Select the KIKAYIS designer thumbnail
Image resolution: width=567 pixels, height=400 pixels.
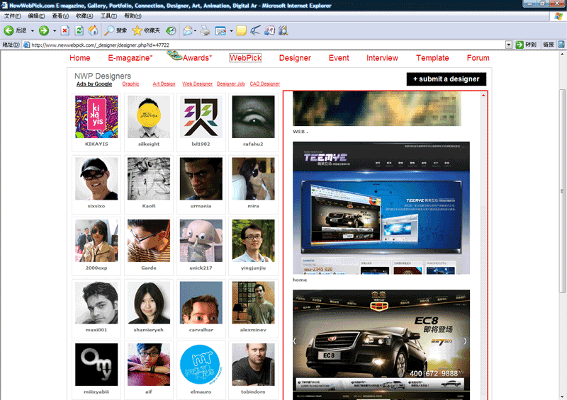pos(96,118)
